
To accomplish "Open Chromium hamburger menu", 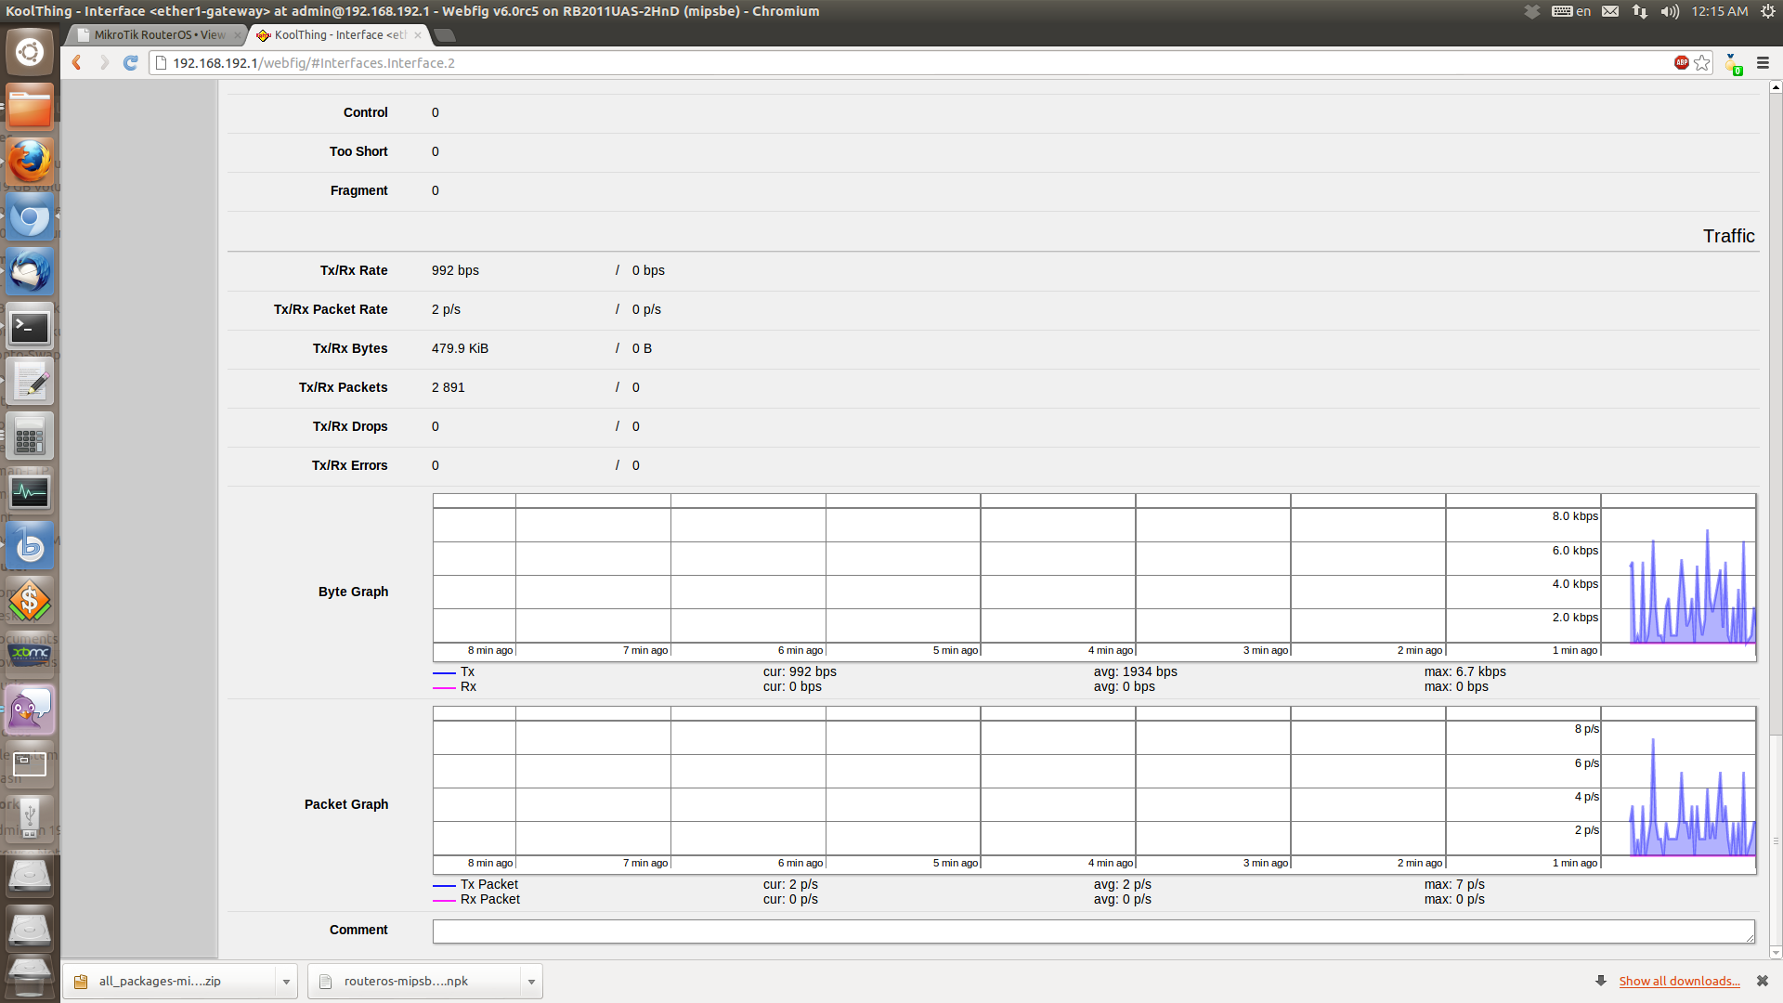I will [x=1763, y=62].
